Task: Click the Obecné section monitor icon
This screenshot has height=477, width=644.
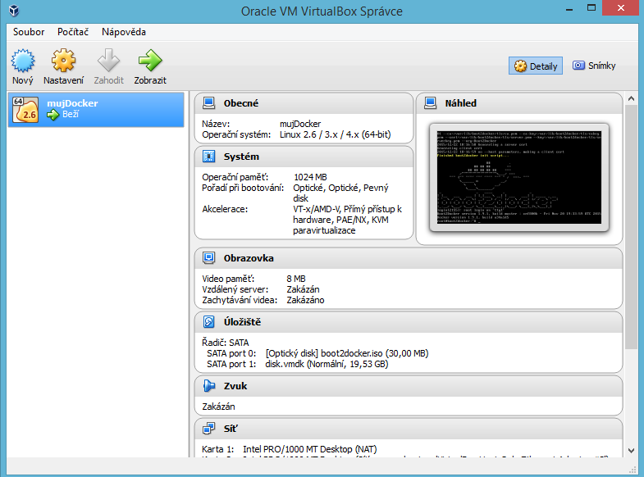Action: (208, 103)
